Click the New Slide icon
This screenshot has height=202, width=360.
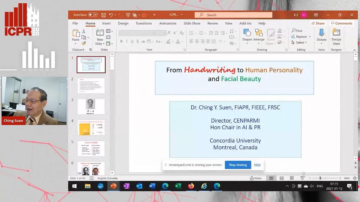[x=100, y=33]
